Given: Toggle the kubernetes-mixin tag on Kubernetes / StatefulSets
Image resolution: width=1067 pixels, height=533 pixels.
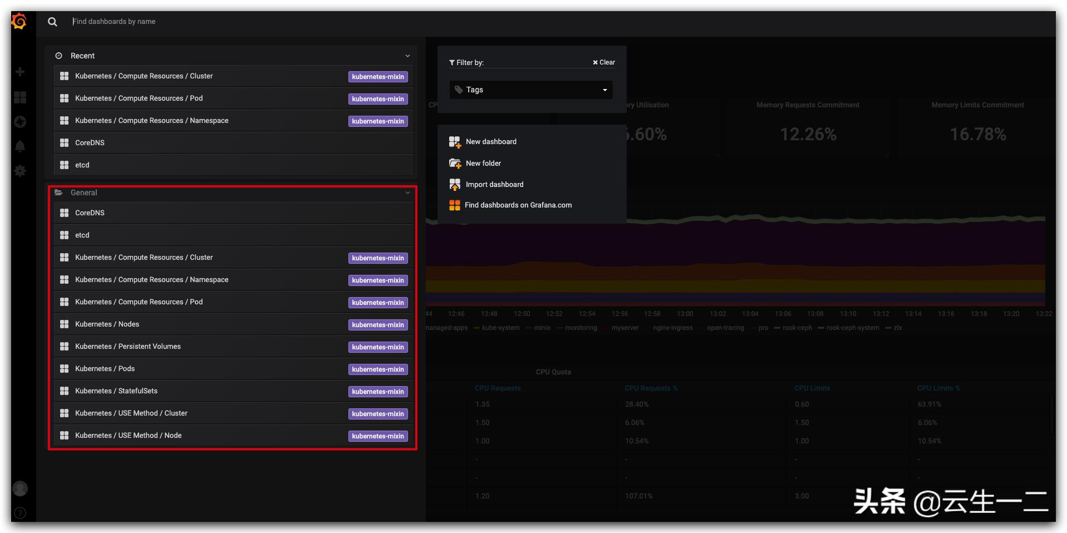Looking at the screenshot, I should [x=378, y=391].
